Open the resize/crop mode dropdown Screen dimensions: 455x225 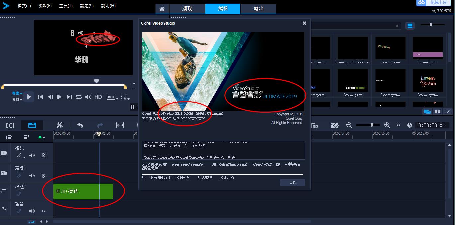pos(125,97)
